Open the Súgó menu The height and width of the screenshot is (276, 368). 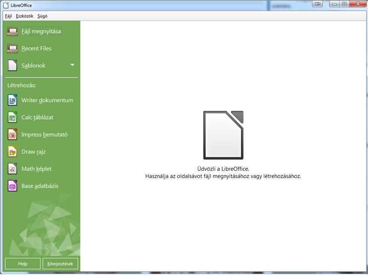[x=42, y=16]
